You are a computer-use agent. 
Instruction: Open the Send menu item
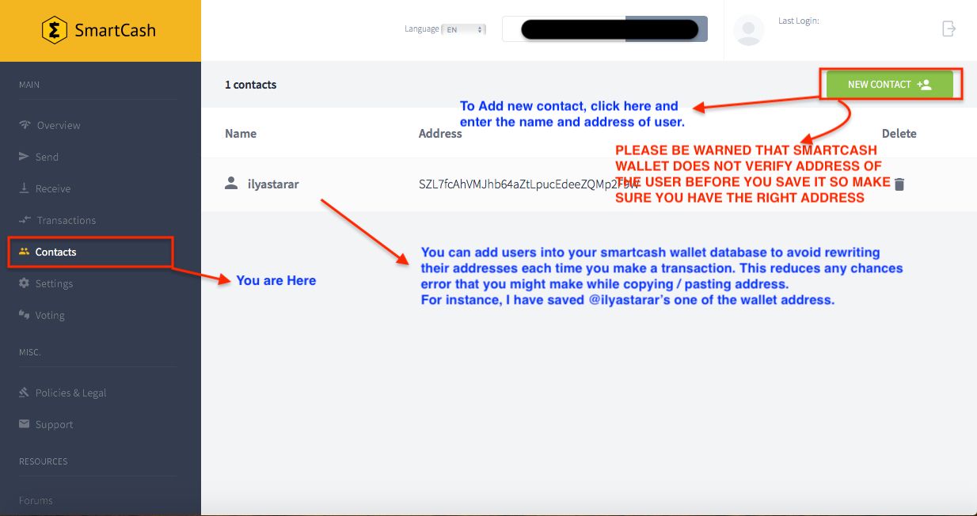(48, 157)
